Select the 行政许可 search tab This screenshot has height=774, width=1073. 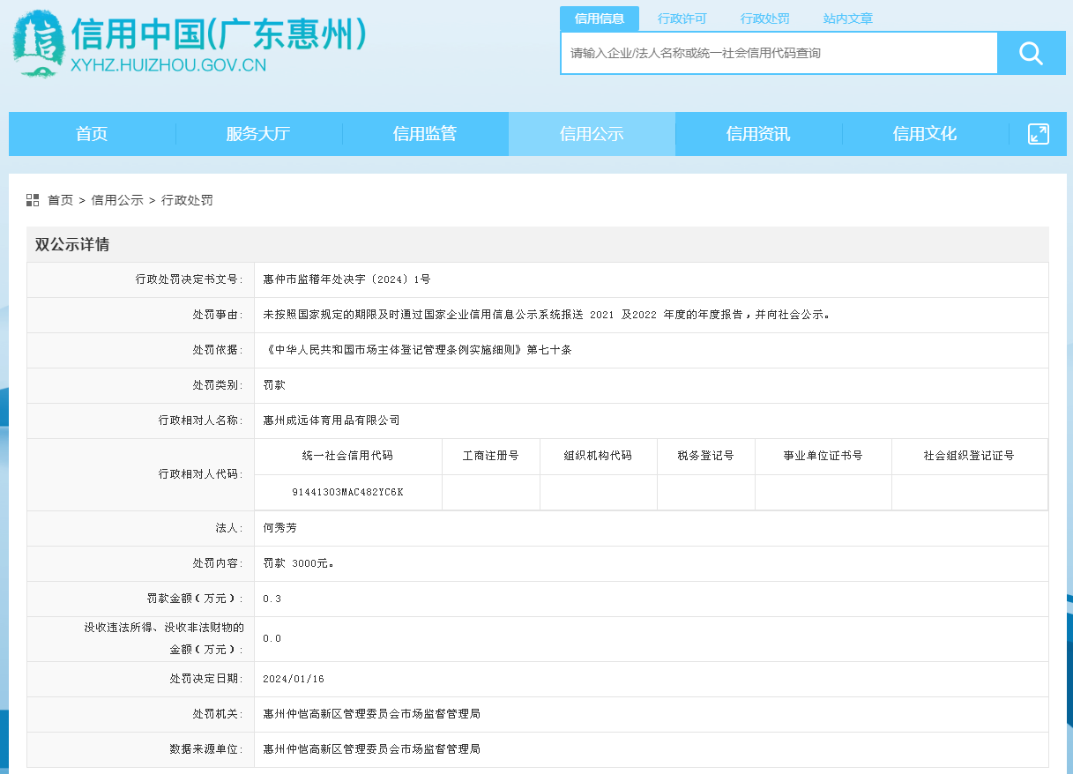point(682,19)
